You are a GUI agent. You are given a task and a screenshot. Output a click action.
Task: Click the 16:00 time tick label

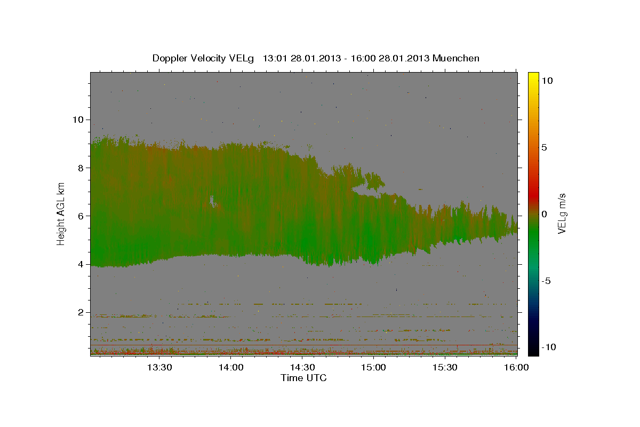coord(516,368)
